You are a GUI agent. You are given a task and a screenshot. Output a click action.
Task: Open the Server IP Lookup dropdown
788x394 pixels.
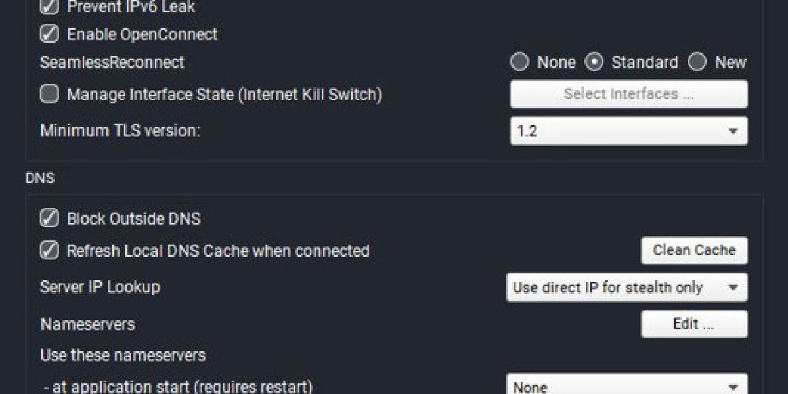pyautogui.click(x=627, y=287)
